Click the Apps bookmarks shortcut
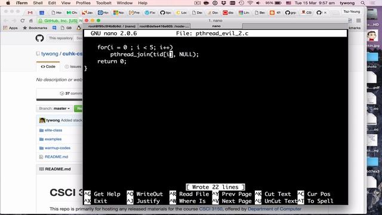The height and width of the screenshot is (215, 382). click(10, 28)
